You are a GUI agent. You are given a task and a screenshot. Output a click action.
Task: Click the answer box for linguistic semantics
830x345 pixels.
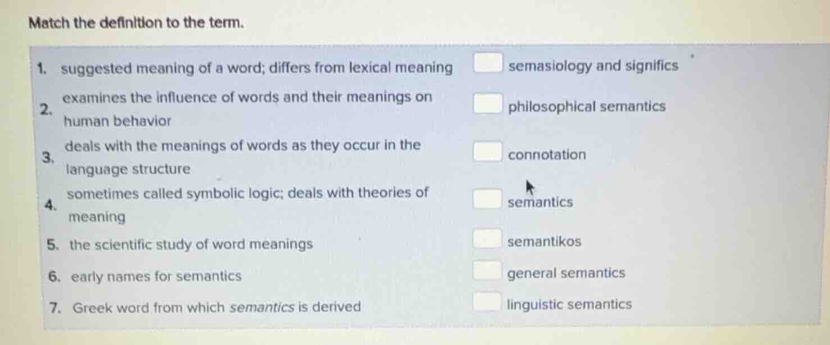click(487, 302)
